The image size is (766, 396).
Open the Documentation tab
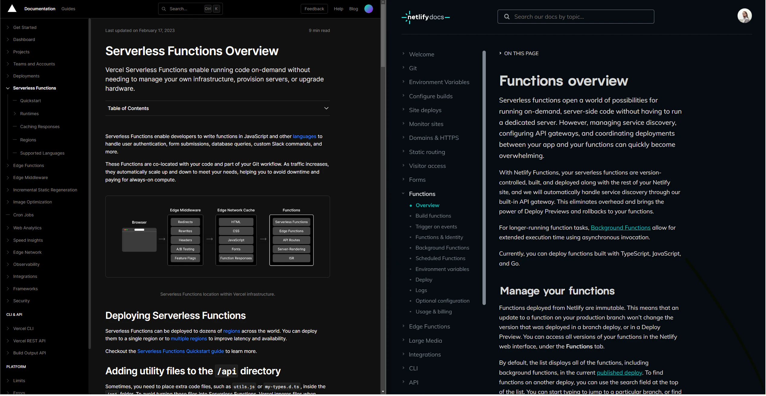40,9
